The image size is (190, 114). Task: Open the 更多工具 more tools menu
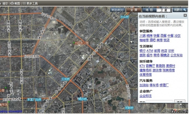[30, 3]
